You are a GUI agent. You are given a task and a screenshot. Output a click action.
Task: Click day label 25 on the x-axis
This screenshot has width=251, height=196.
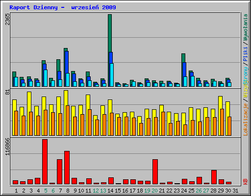pyautogui.click(x=191, y=191)
